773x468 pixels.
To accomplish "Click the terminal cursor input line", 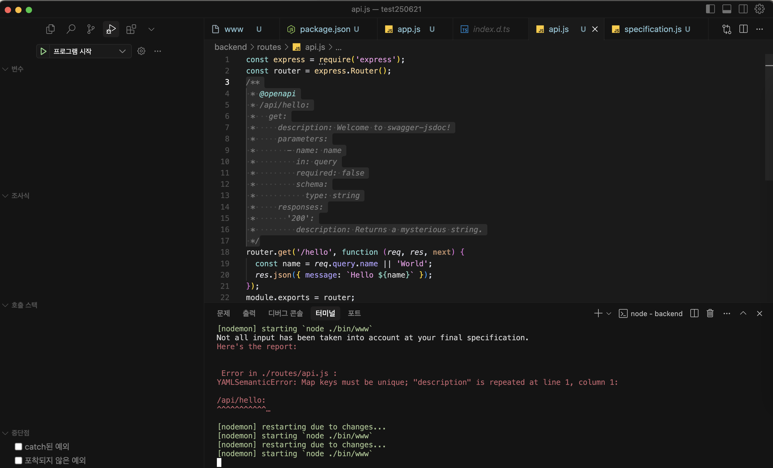I will 219,462.
